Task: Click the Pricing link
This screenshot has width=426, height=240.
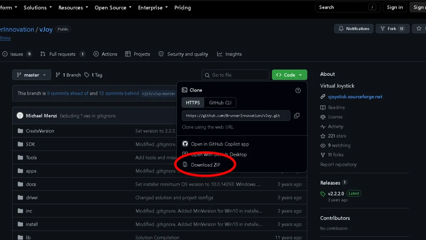Action: click(183, 7)
